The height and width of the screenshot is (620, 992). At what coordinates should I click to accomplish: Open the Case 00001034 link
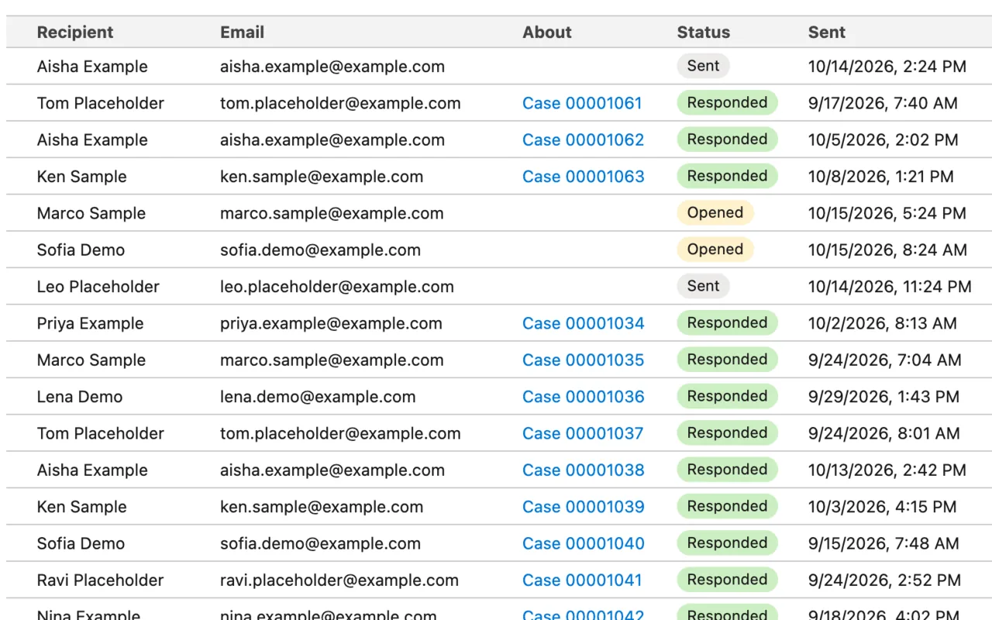click(583, 323)
